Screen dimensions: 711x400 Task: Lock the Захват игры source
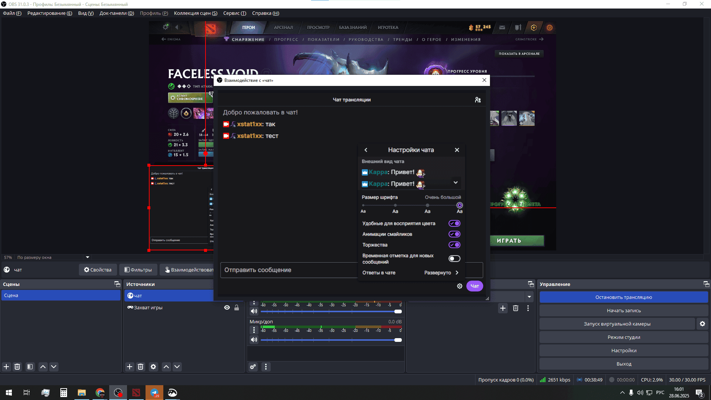tap(237, 307)
